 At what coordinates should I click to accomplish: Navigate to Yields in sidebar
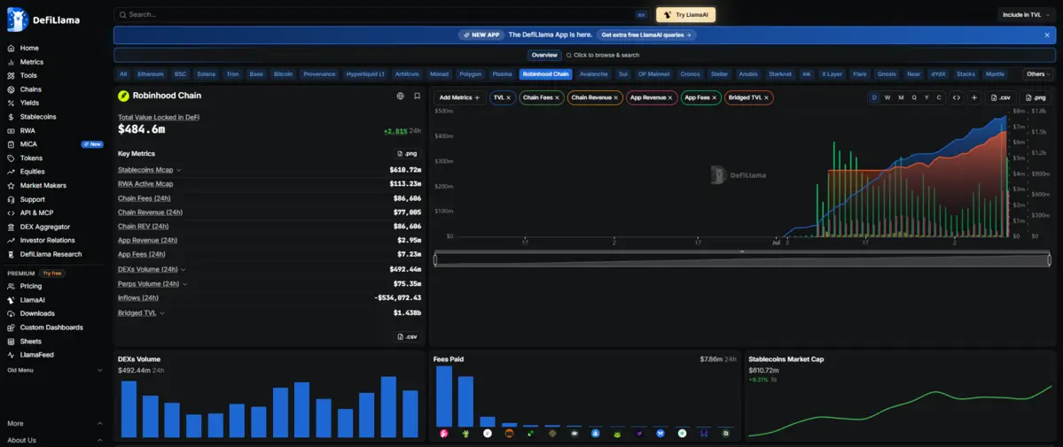[23, 103]
